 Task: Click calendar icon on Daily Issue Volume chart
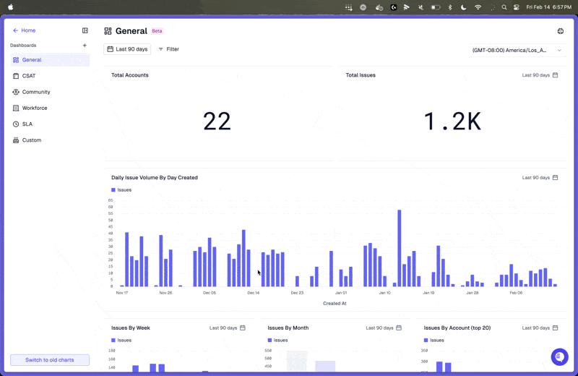pyautogui.click(x=555, y=177)
